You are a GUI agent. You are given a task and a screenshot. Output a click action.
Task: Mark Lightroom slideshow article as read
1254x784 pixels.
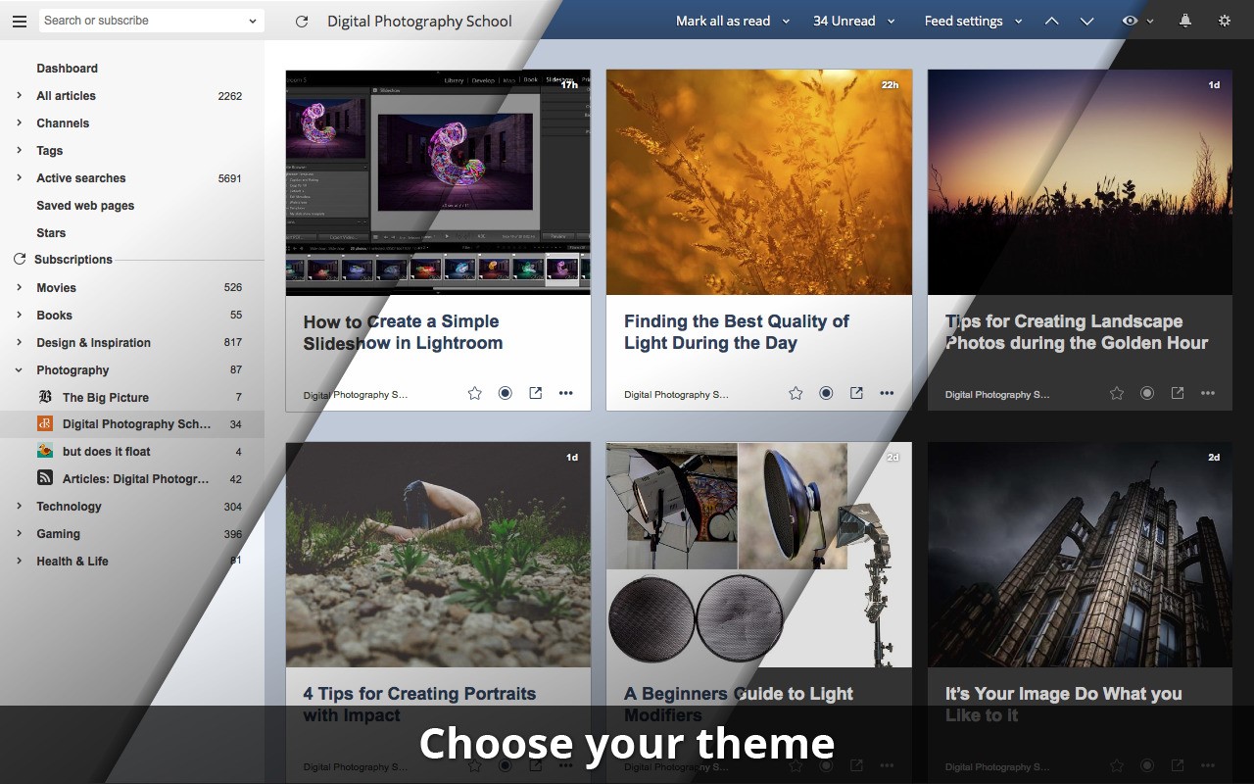[x=506, y=393]
